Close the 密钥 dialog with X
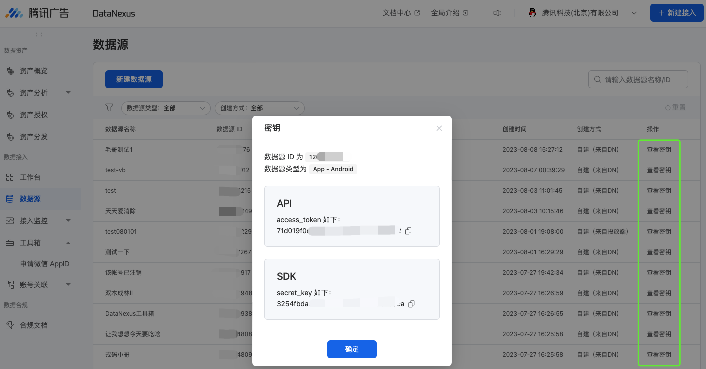Image resolution: width=706 pixels, height=369 pixels. click(439, 128)
